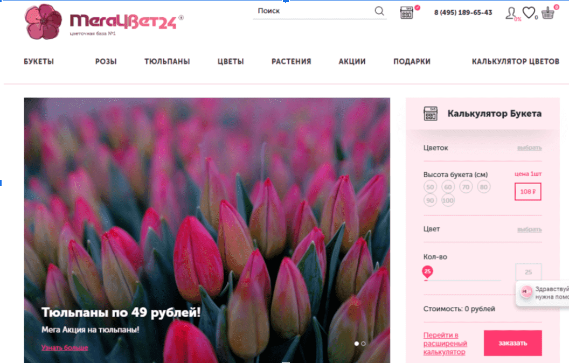Viewport: 569px width, 363px height.
Task: Select bouquet height 90 cm
Action: click(430, 200)
